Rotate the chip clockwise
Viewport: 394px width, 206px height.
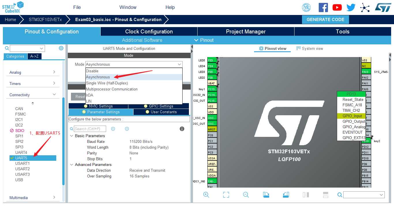tap(266, 195)
